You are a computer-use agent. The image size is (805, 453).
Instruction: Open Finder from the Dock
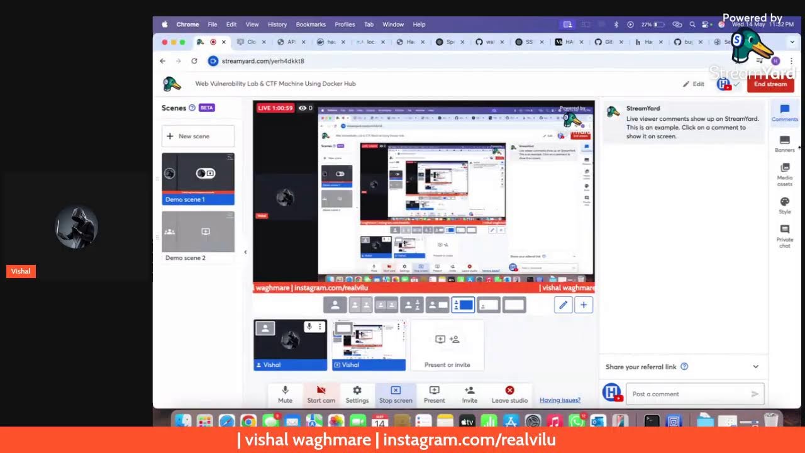(183, 420)
